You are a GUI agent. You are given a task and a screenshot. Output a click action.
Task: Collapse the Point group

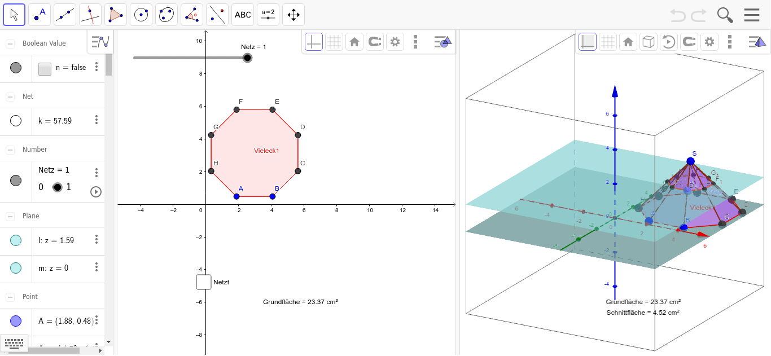(10, 297)
